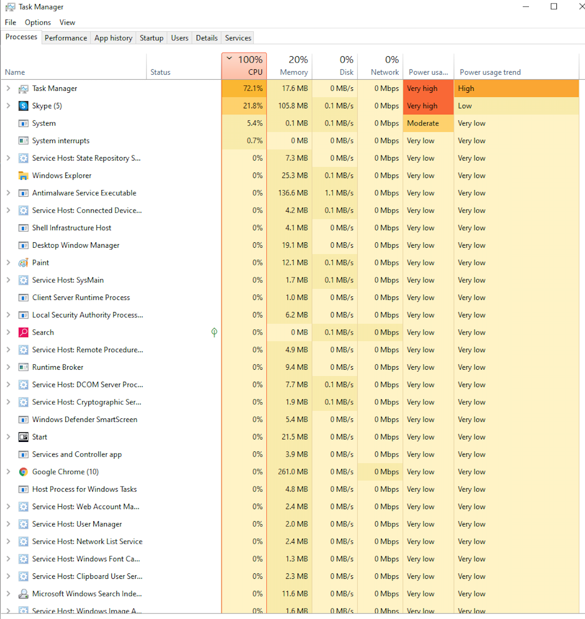Click the Service Host: User Manager gear icon
Image resolution: width=585 pixels, height=619 pixels.
pyautogui.click(x=23, y=524)
